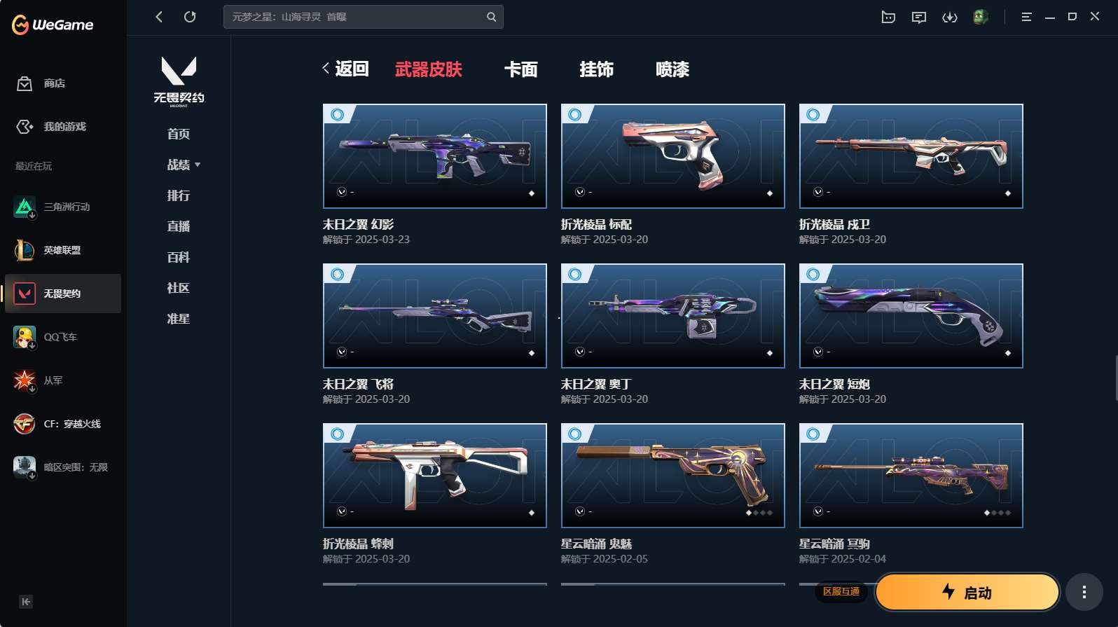This screenshot has width=1118, height=627.
Task: Select 末日之翼 幻影 skin thumbnail
Action: point(435,156)
